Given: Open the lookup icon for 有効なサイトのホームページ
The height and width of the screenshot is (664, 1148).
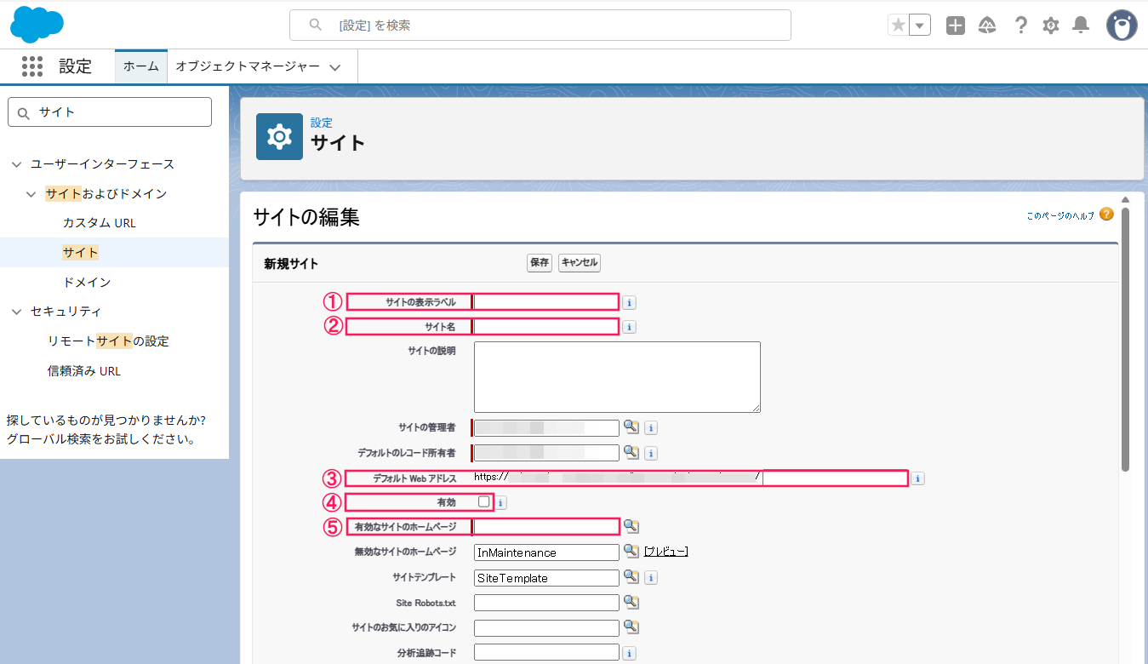Looking at the screenshot, I should pos(631,526).
